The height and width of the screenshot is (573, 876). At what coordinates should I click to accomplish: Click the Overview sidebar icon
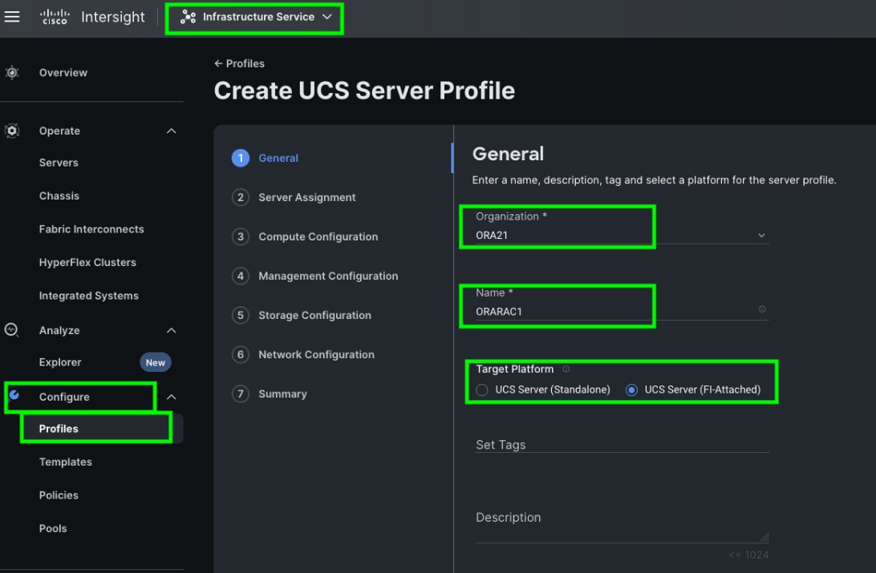tap(12, 72)
